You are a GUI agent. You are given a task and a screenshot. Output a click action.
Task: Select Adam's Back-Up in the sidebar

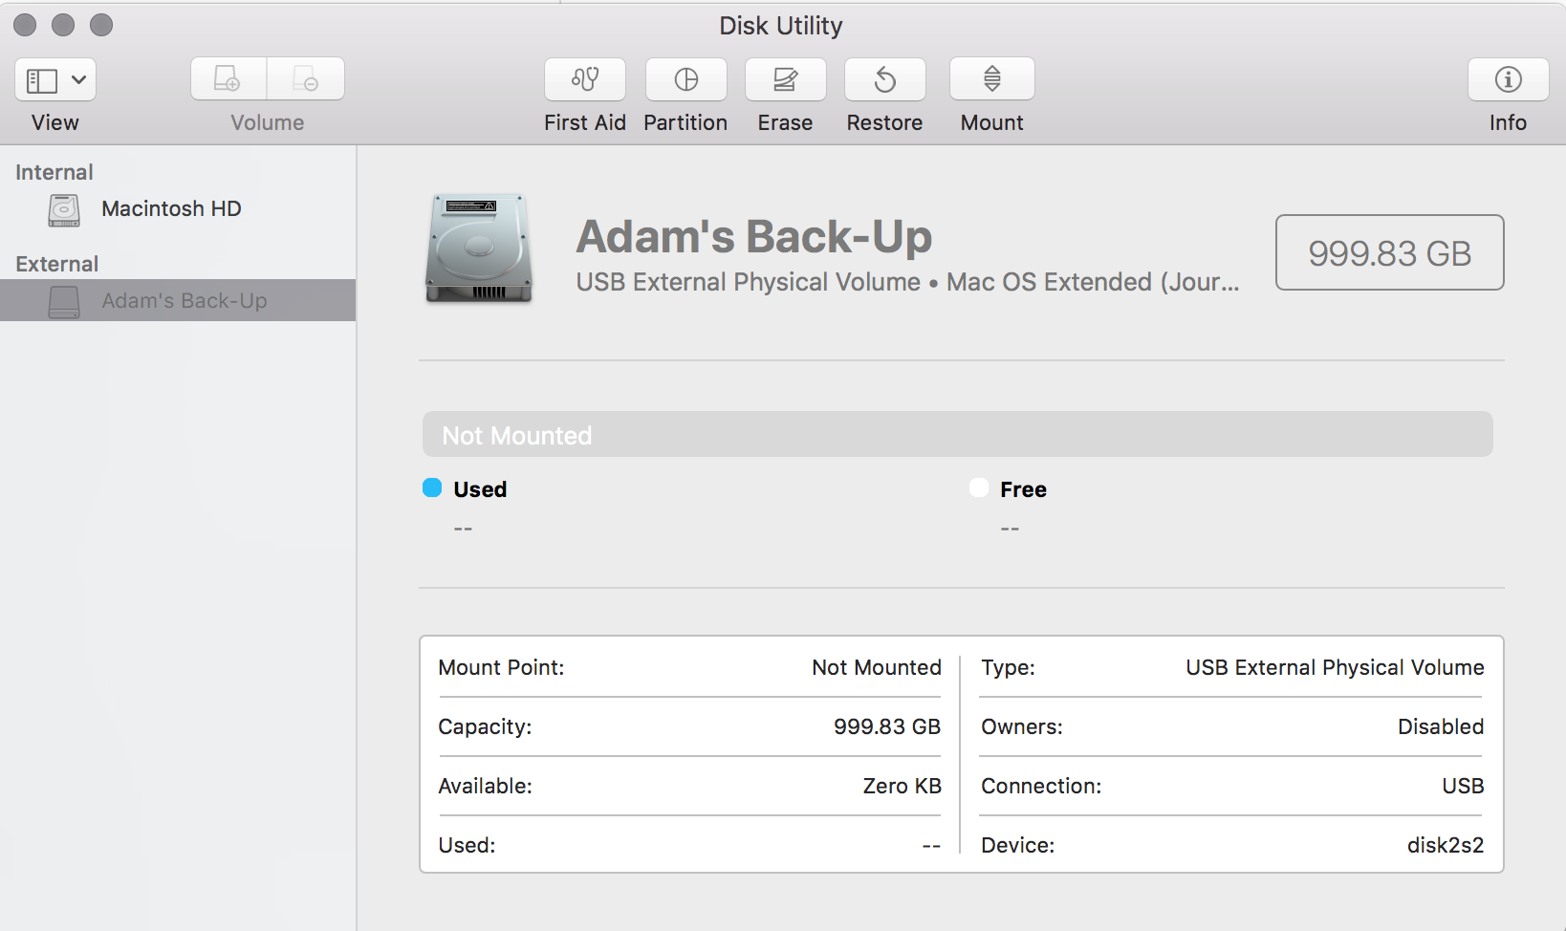coord(178,300)
